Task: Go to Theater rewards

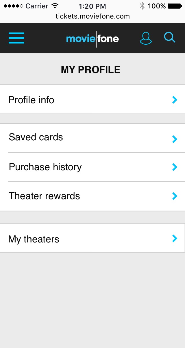Action: tap(44, 196)
